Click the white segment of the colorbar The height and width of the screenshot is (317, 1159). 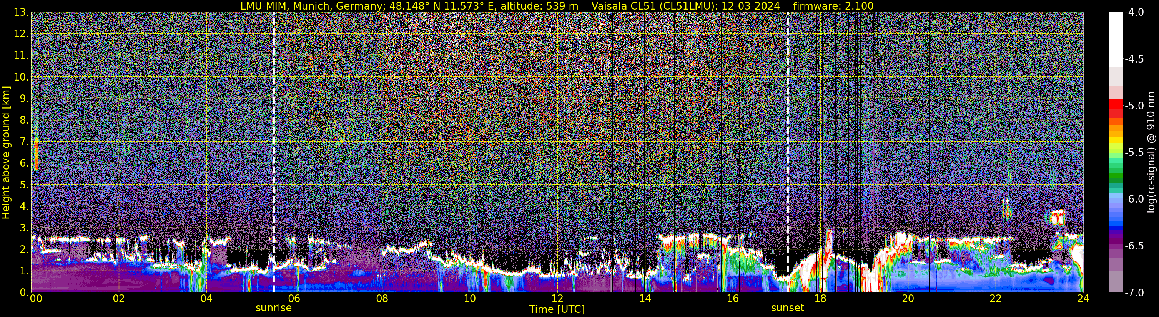[1115, 40]
